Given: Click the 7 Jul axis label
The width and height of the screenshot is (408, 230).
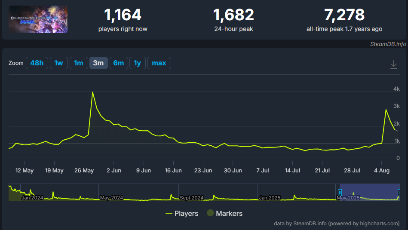Looking at the screenshot, I should 263,170.
